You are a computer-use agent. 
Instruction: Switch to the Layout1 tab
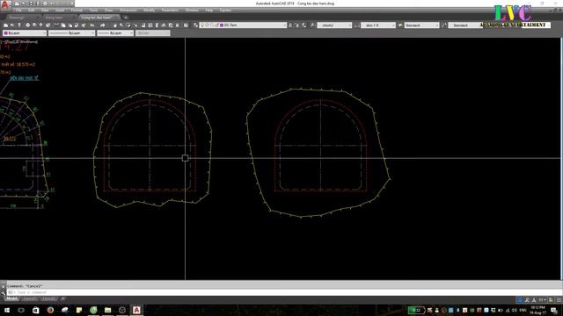click(29, 298)
